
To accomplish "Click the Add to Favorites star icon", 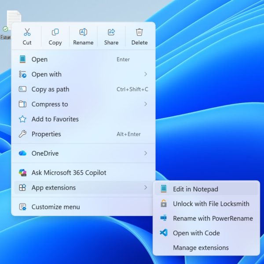I will point(22,119).
